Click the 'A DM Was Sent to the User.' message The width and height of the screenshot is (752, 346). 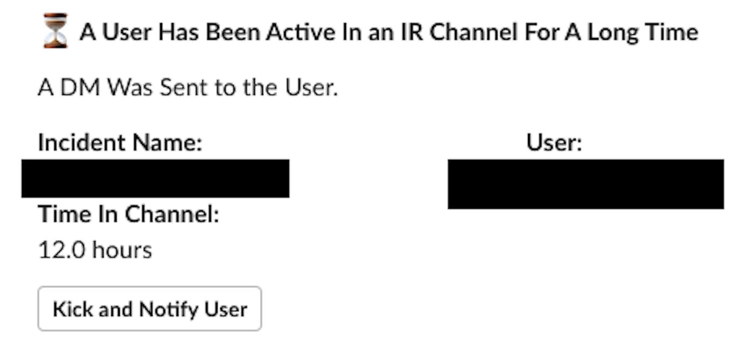[188, 87]
